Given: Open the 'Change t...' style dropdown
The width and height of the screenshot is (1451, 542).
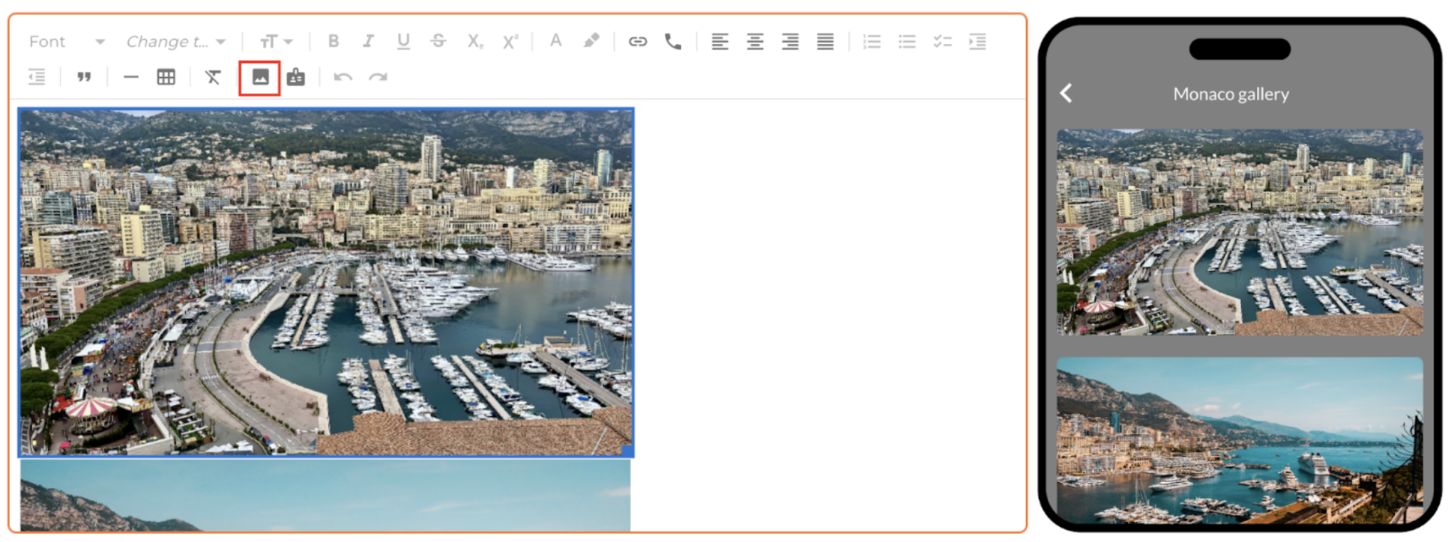Looking at the screenshot, I should [175, 42].
